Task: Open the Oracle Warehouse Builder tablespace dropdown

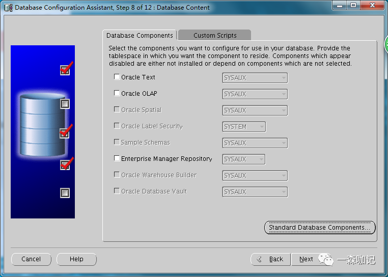Action: click(x=255, y=176)
